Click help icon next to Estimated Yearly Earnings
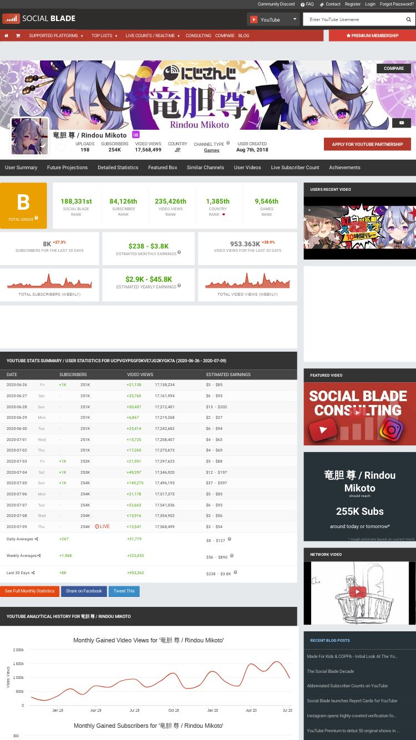The image size is (416, 740). (179, 286)
